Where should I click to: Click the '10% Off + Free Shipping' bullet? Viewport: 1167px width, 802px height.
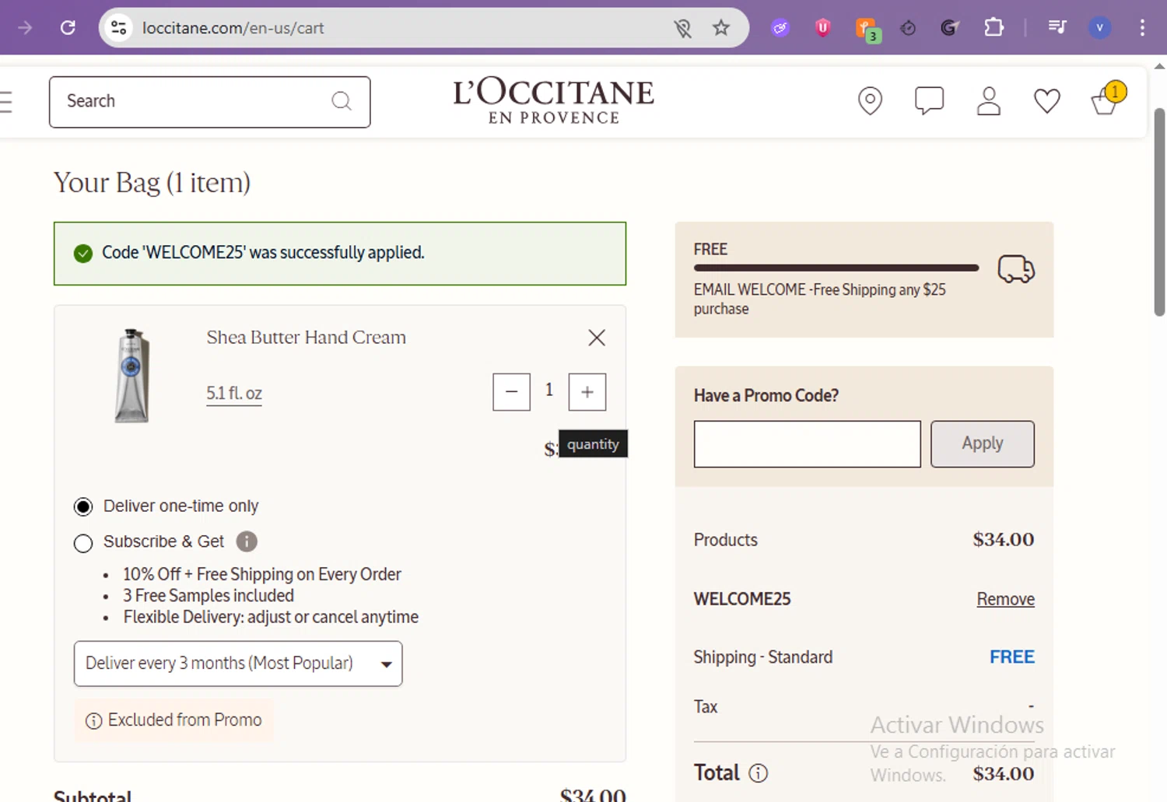coord(262,574)
